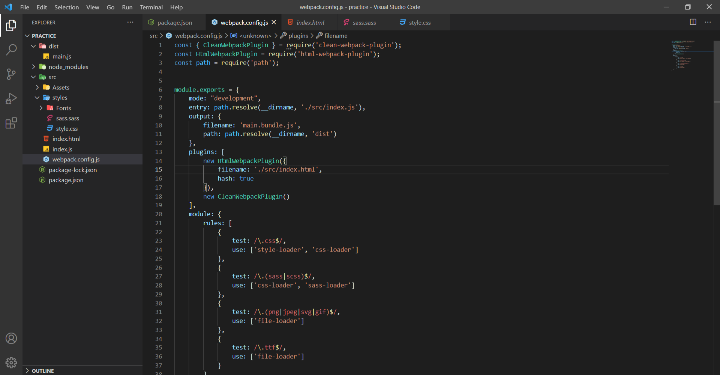The width and height of the screenshot is (720, 375).
Task: Open sass.sass from the explorer tree
Action: pyautogui.click(x=82, y=118)
